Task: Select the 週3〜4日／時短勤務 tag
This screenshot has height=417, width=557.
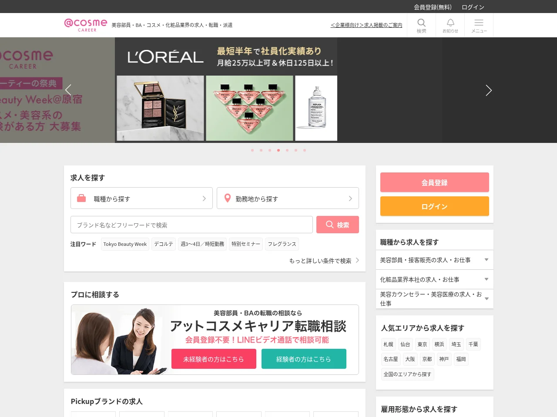Action: coord(202,244)
